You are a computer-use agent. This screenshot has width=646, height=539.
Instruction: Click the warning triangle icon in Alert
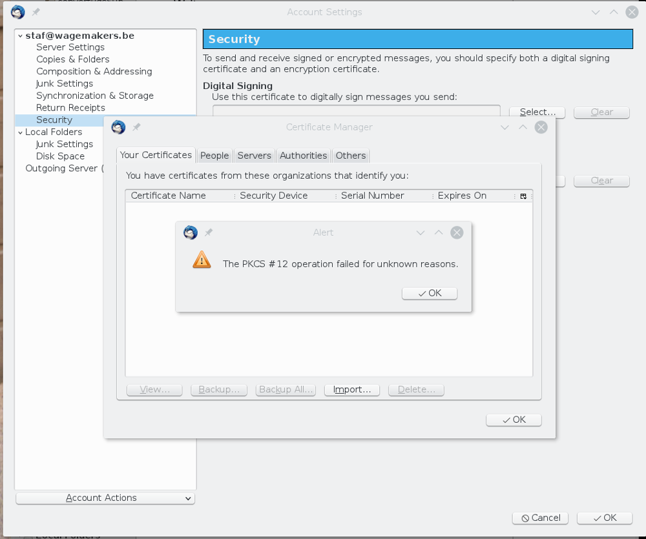click(202, 259)
